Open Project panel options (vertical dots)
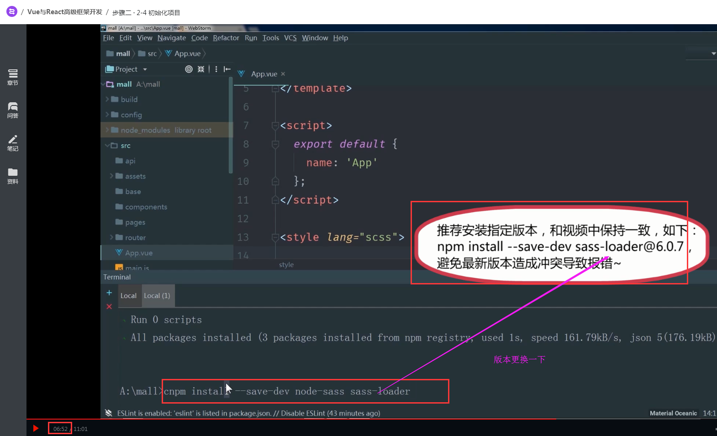Screen dimensions: 717x436 pyautogui.click(x=216, y=69)
